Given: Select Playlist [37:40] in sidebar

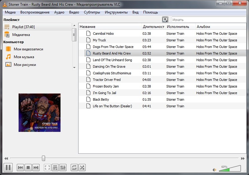Looking at the screenshot, I should (37, 27).
